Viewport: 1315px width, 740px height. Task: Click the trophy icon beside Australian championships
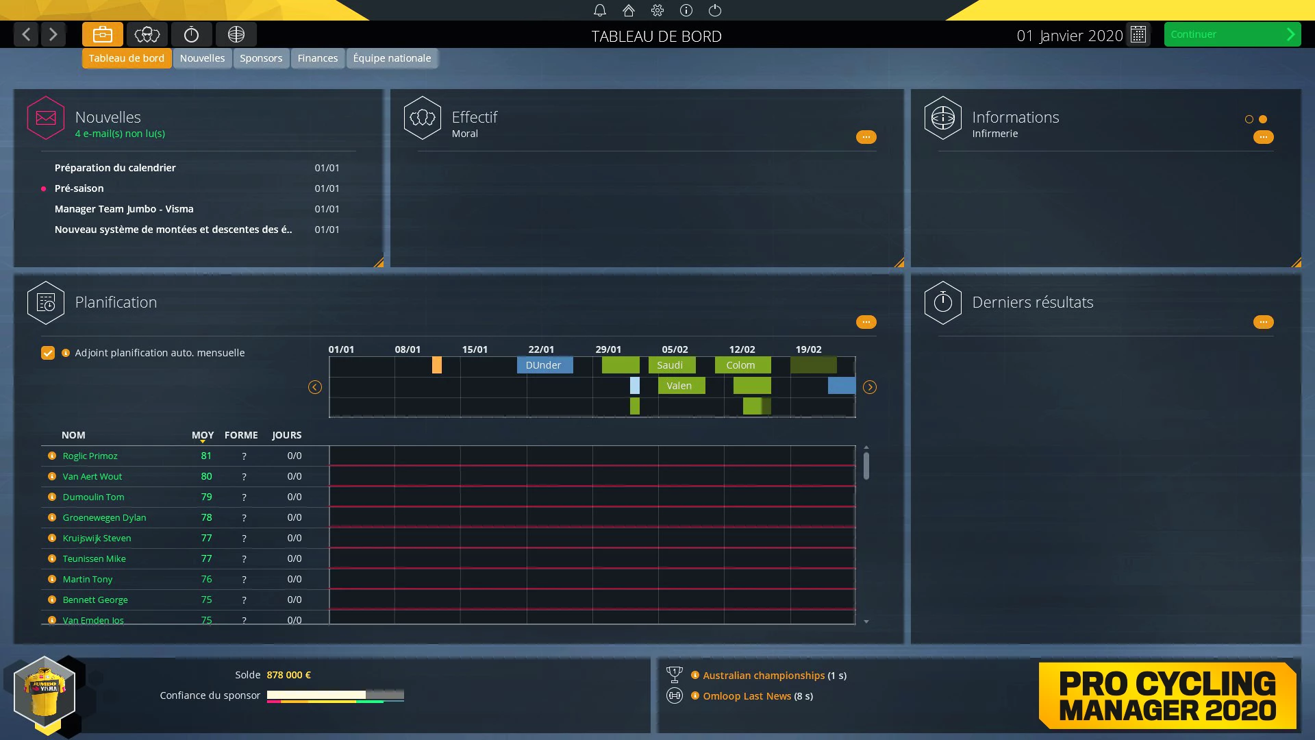coord(675,675)
